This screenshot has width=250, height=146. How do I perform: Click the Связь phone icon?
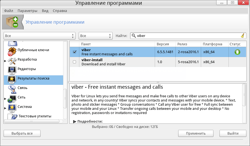[x=12, y=89]
